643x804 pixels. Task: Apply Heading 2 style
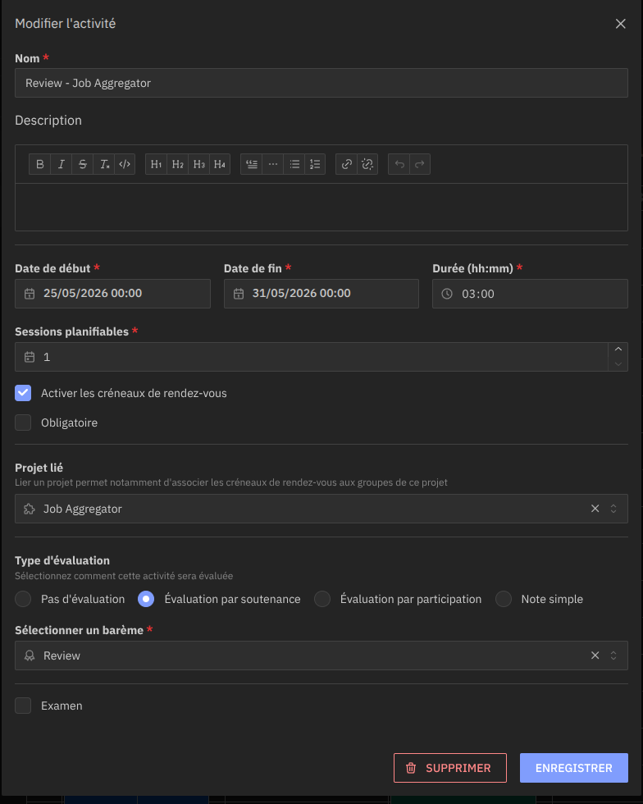point(177,164)
